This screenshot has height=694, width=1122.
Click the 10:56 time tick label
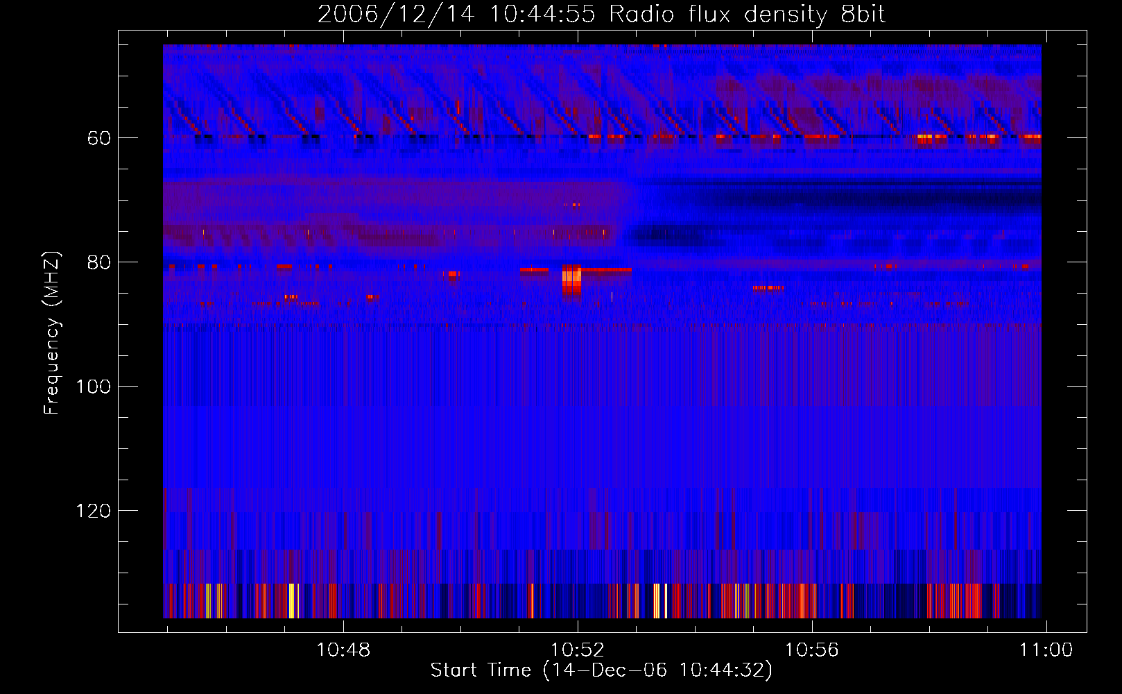pyautogui.click(x=811, y=650)
